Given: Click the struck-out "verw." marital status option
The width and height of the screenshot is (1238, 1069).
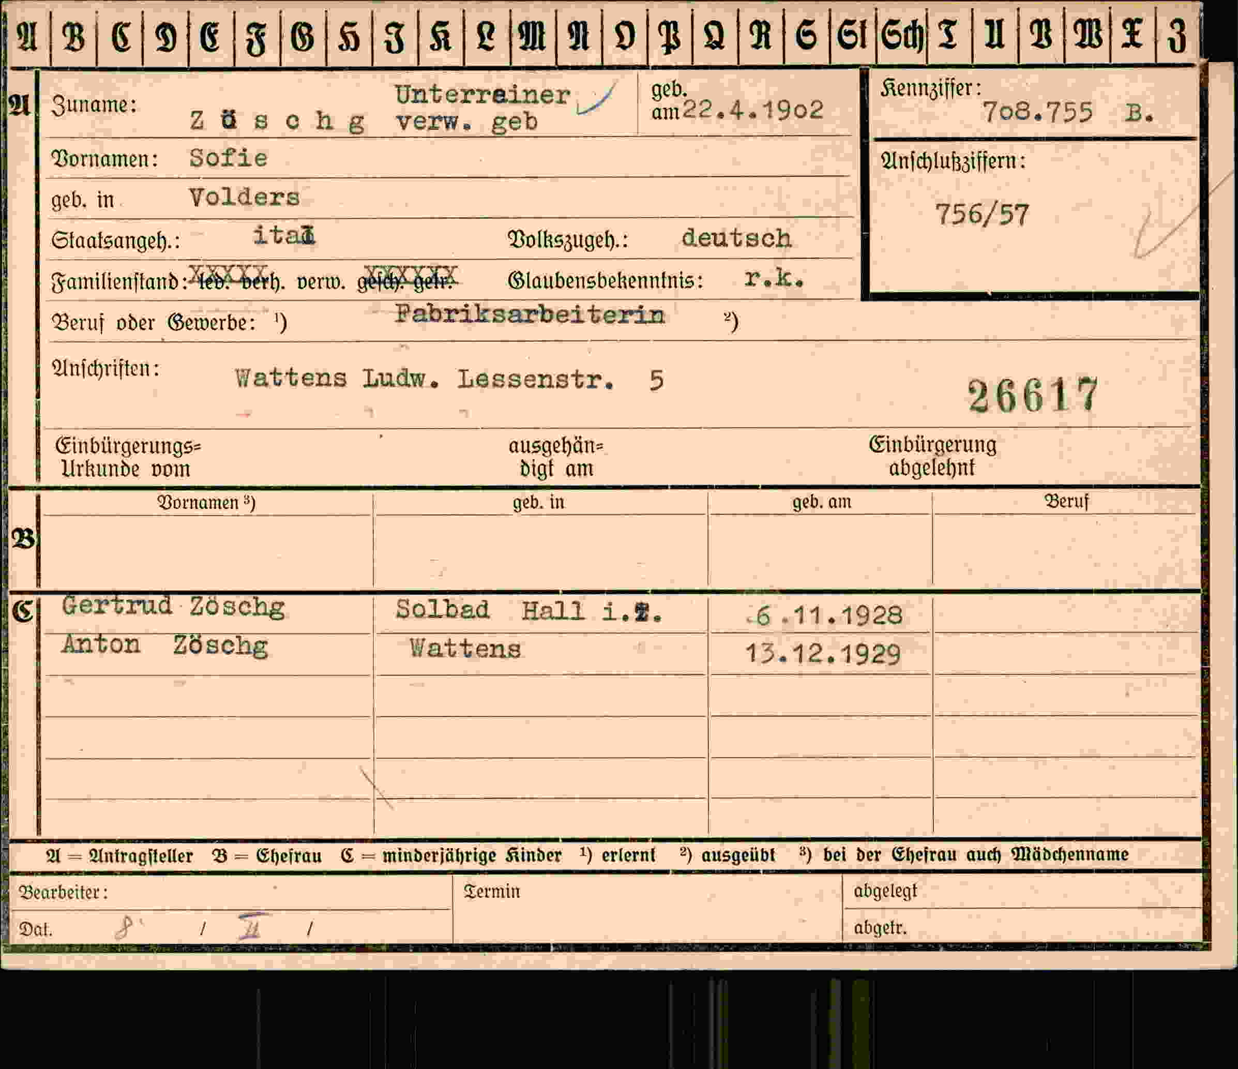Looking at the screenshot, I should tap(321, 281).
